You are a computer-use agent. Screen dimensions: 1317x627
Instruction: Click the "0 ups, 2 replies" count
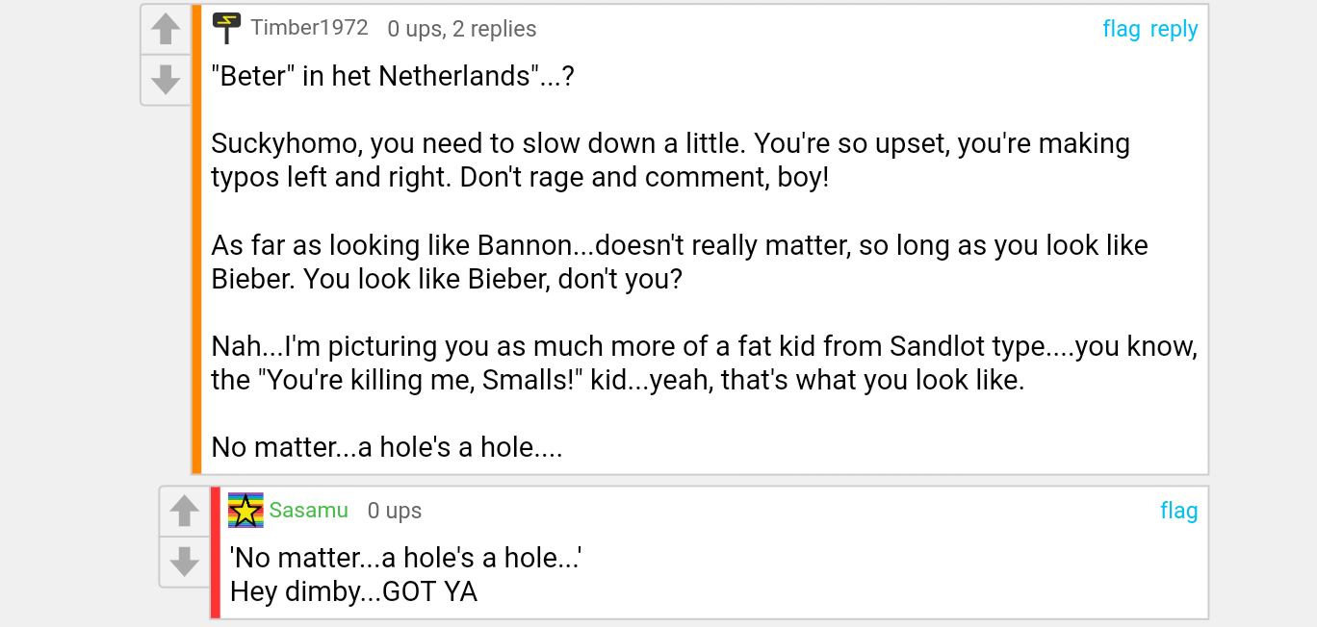tap(462, 29)
